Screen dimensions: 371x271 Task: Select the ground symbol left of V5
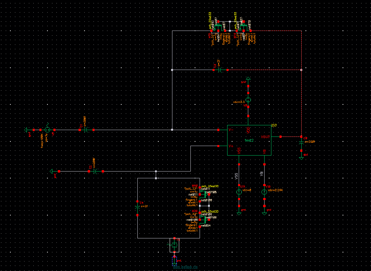26,130
